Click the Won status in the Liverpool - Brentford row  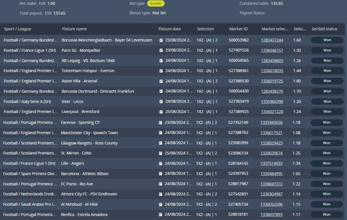327,112
